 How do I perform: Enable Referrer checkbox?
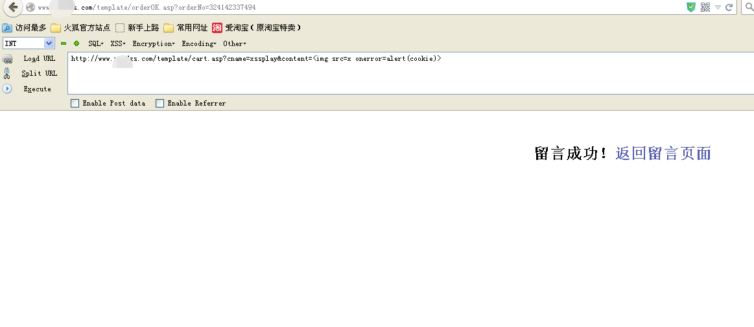159,103
